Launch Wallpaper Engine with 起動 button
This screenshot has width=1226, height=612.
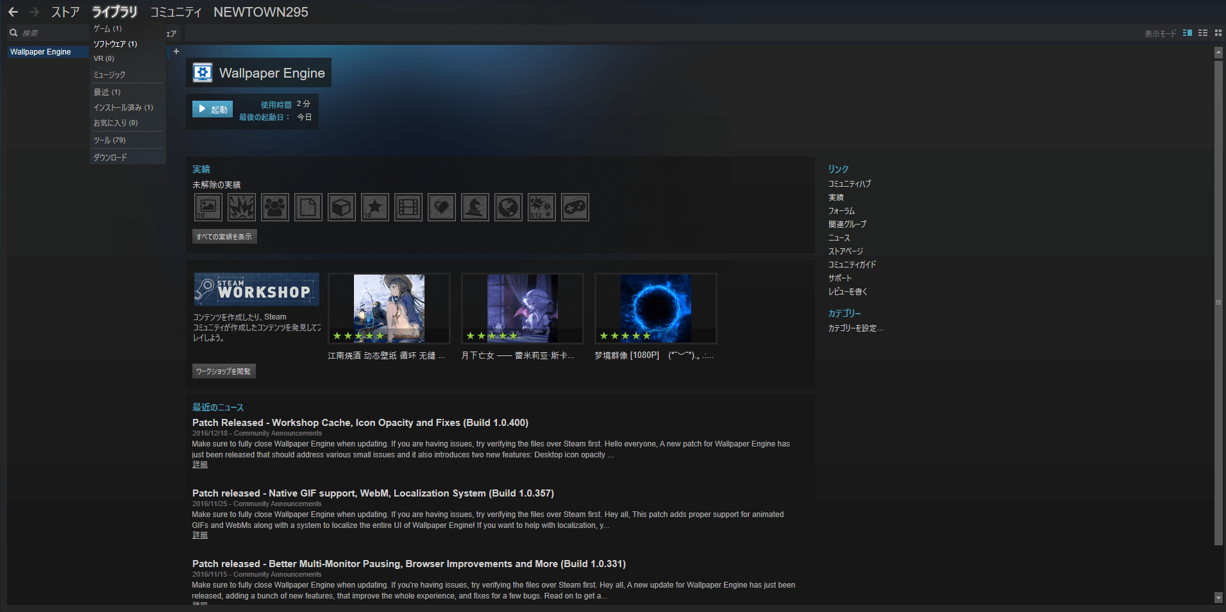[212, 110]
